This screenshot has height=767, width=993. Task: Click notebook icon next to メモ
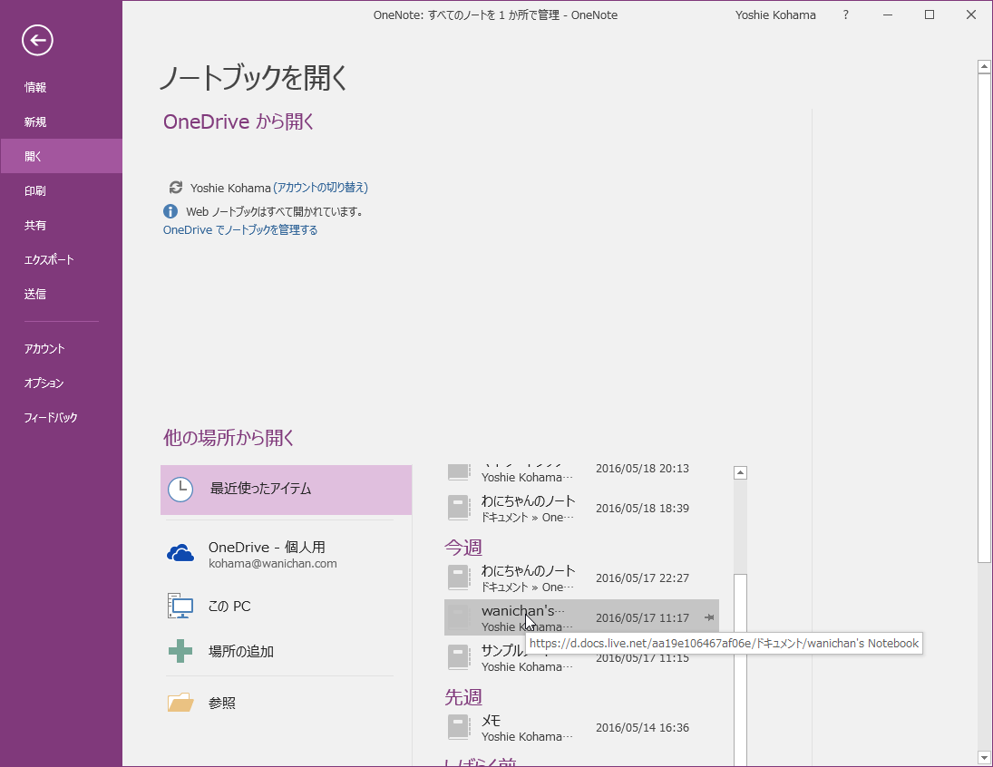(459, 728)
